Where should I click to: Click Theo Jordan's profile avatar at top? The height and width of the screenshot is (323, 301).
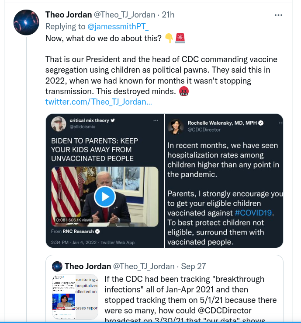27,22
